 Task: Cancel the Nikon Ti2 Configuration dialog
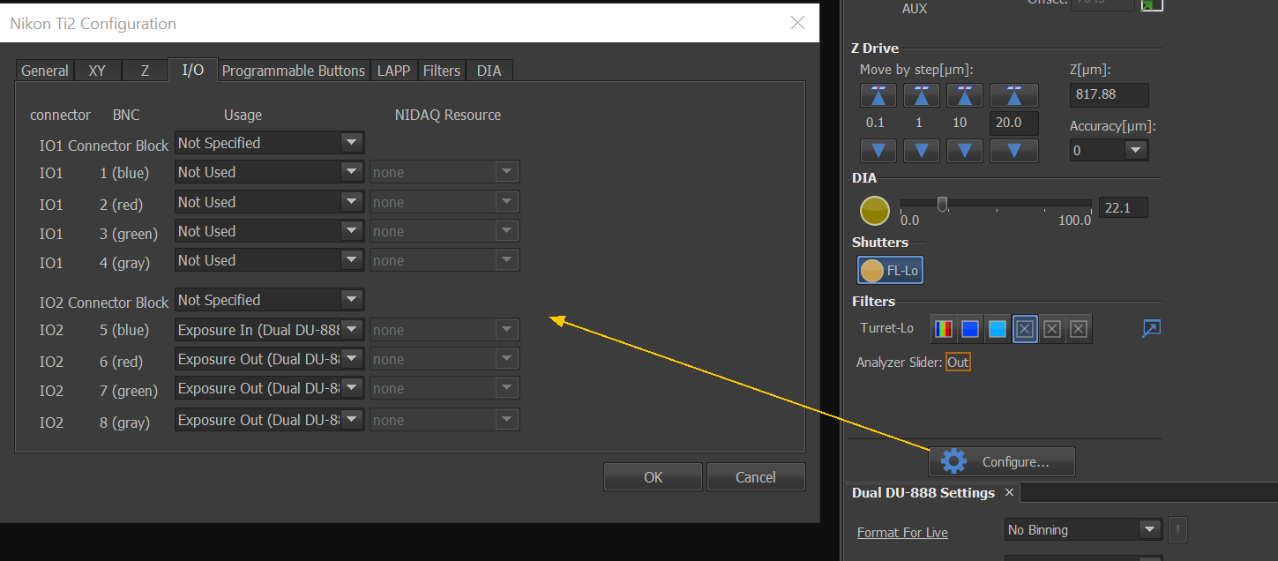click(755, 477)
